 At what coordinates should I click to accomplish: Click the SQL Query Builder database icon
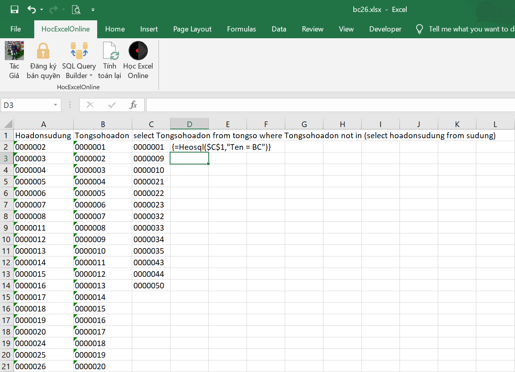point(79,51)
